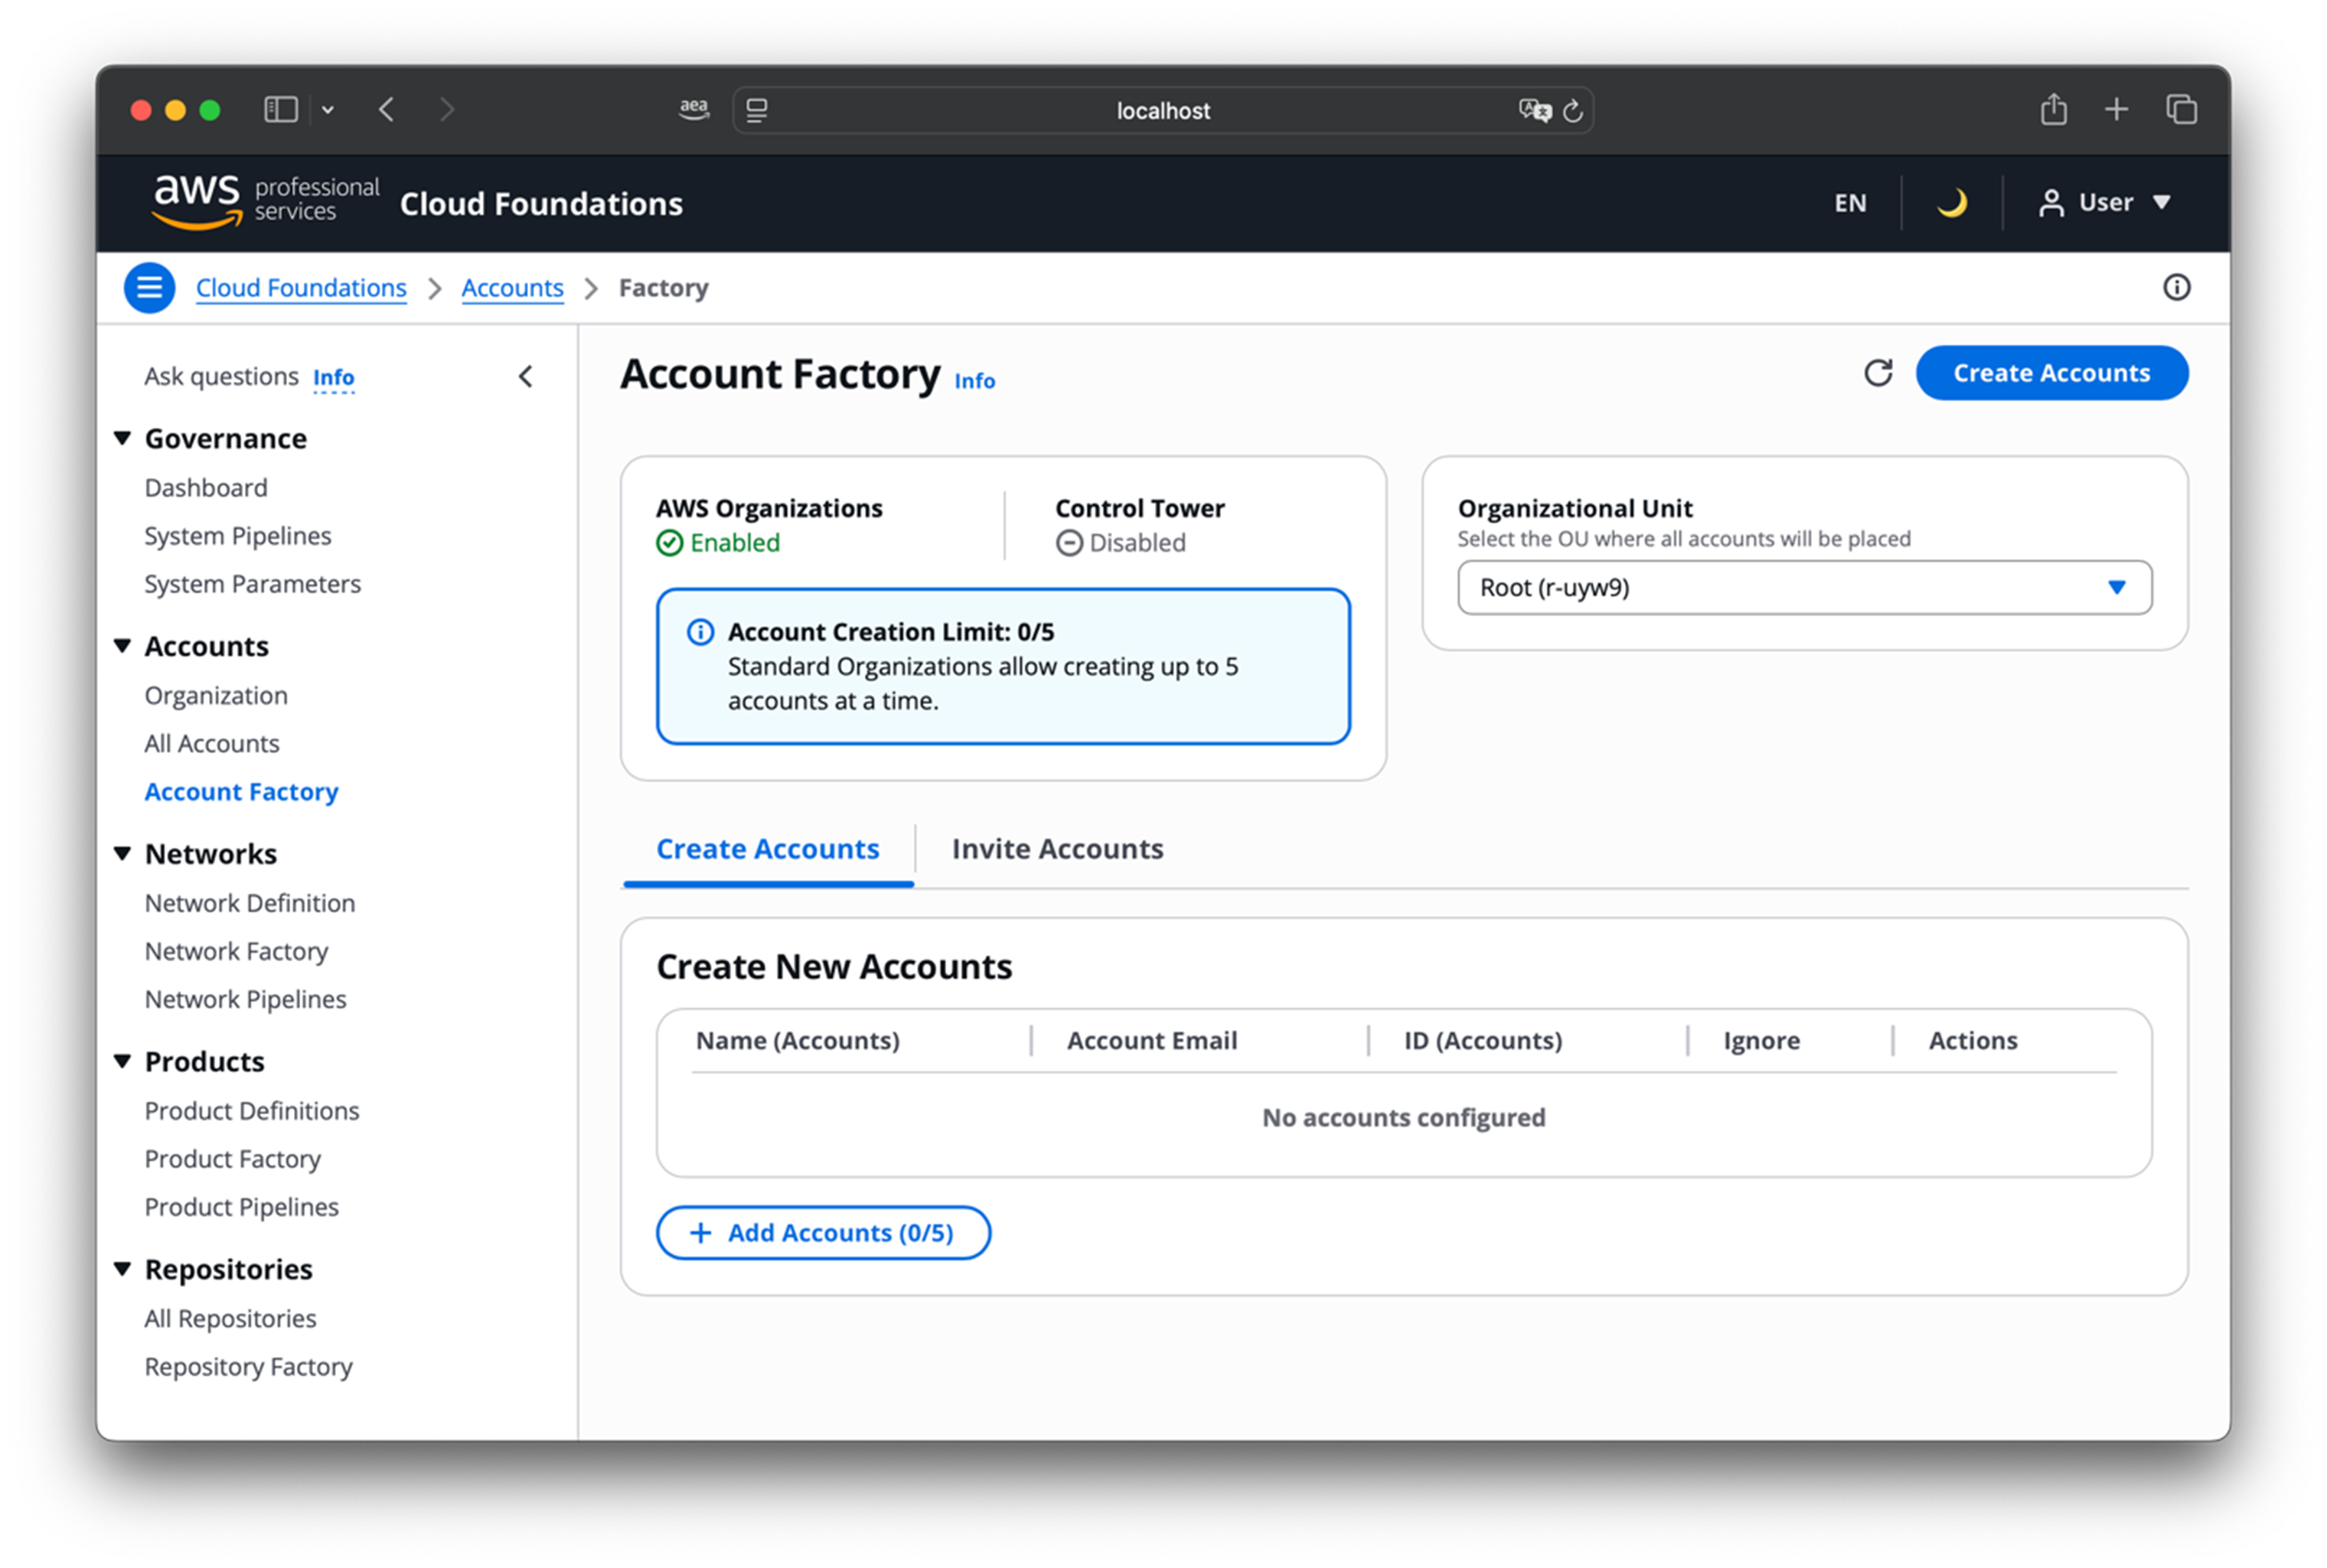Image resolution: width=2327 pixels, height=1568 pixels.
Task: Open the info panel icon at top right
Action: coord(2176,288)
